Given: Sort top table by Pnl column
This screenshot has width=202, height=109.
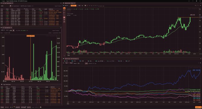Looking at the screenshot, I should pyautogui.click(x=40, y=9).
